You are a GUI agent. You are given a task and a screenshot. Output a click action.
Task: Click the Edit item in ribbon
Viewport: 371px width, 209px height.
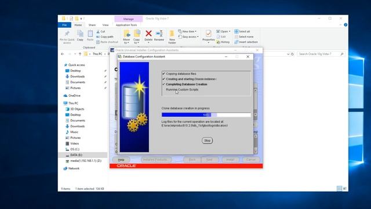[x=221, y=37]
